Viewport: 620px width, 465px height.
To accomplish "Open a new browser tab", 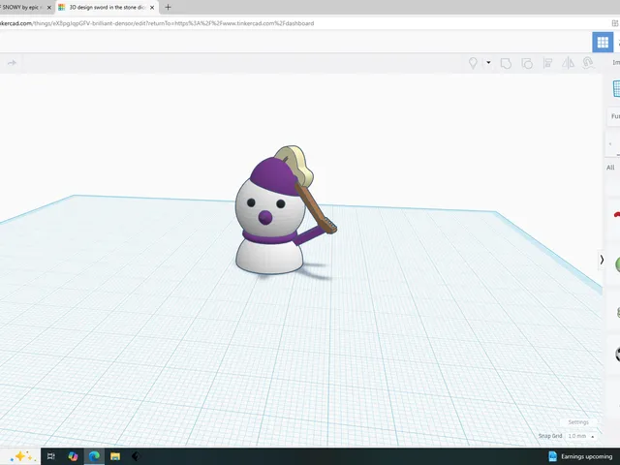I will point(168,7).
